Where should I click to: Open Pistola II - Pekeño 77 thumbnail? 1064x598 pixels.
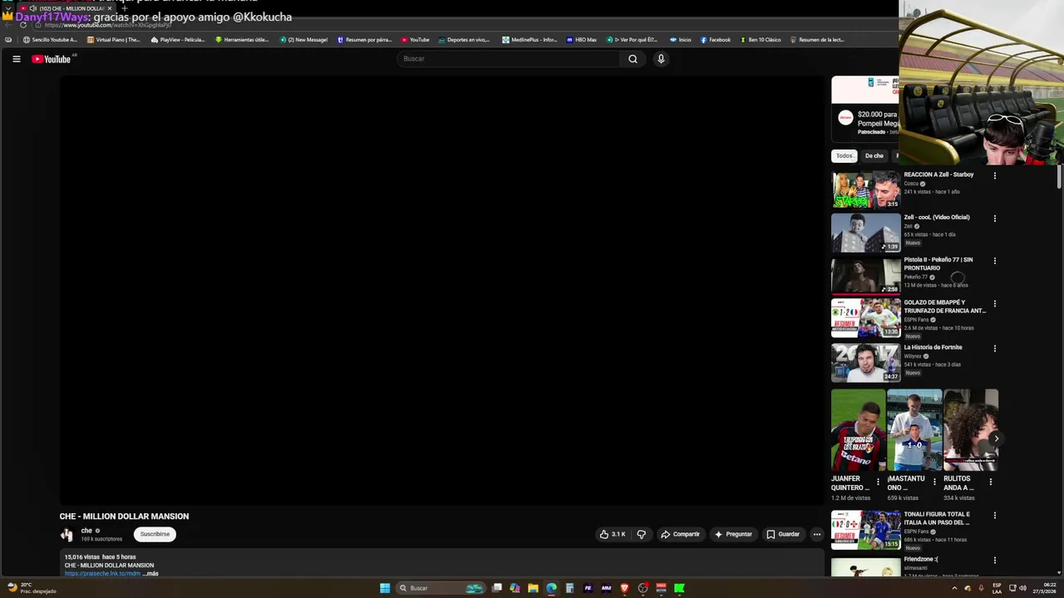[866, 276]
